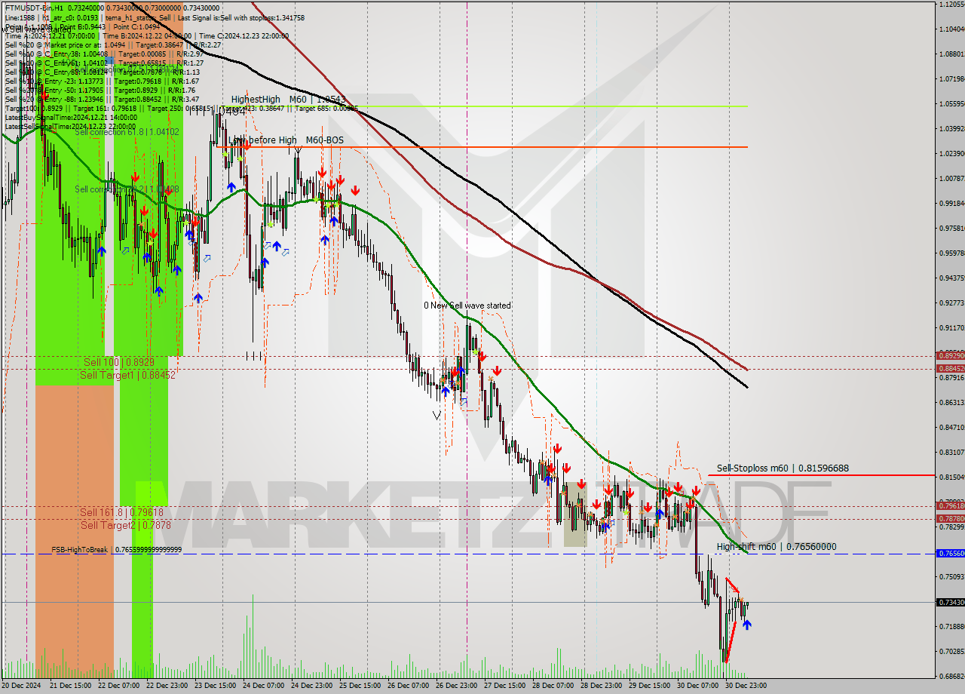Select the 'Sell Target2 | 0.7878' label
The width and height of the screenshot is (965, 694).
pos(125,525)
